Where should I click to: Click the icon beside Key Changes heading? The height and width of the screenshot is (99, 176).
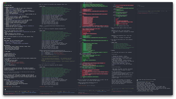coord(5,38)
